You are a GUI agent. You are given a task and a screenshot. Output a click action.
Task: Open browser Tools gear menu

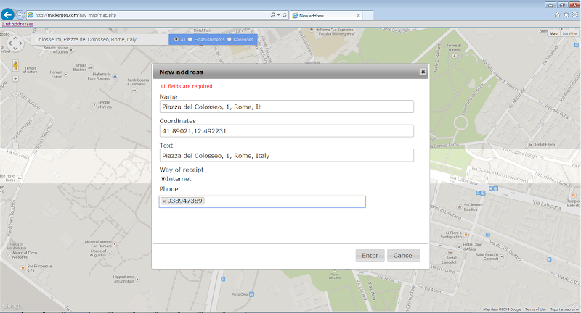pyautogui.click(x=575, y=14)
